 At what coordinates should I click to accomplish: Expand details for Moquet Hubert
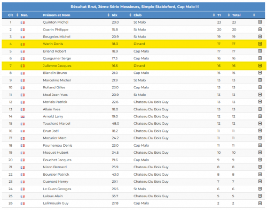point(260,152)
